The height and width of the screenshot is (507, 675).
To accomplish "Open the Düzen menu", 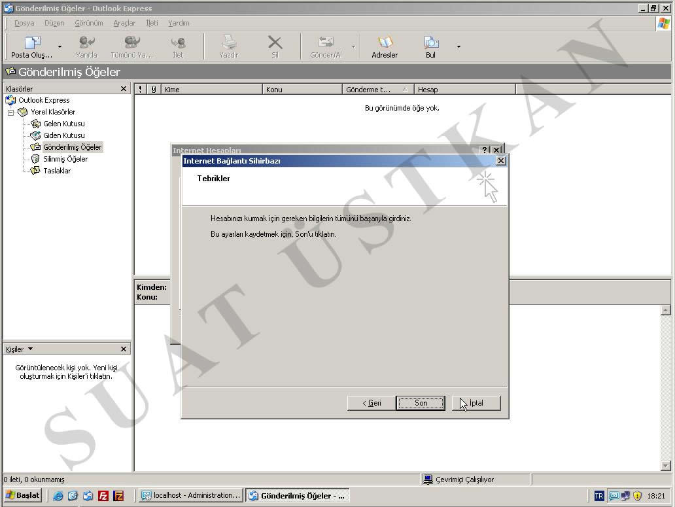I will pos(54,24).
